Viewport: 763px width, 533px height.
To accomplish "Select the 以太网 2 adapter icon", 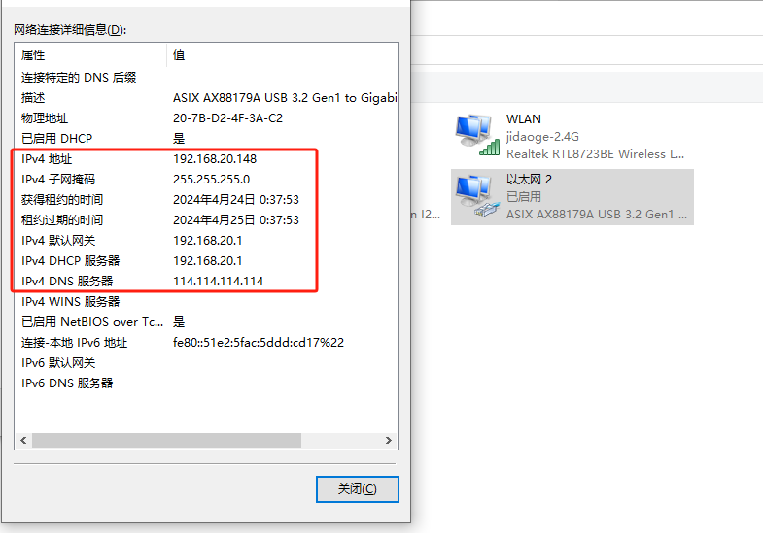I will (x=477, y=196).
